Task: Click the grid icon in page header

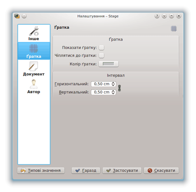Action: pyautogui.click(x=174, y=28)
